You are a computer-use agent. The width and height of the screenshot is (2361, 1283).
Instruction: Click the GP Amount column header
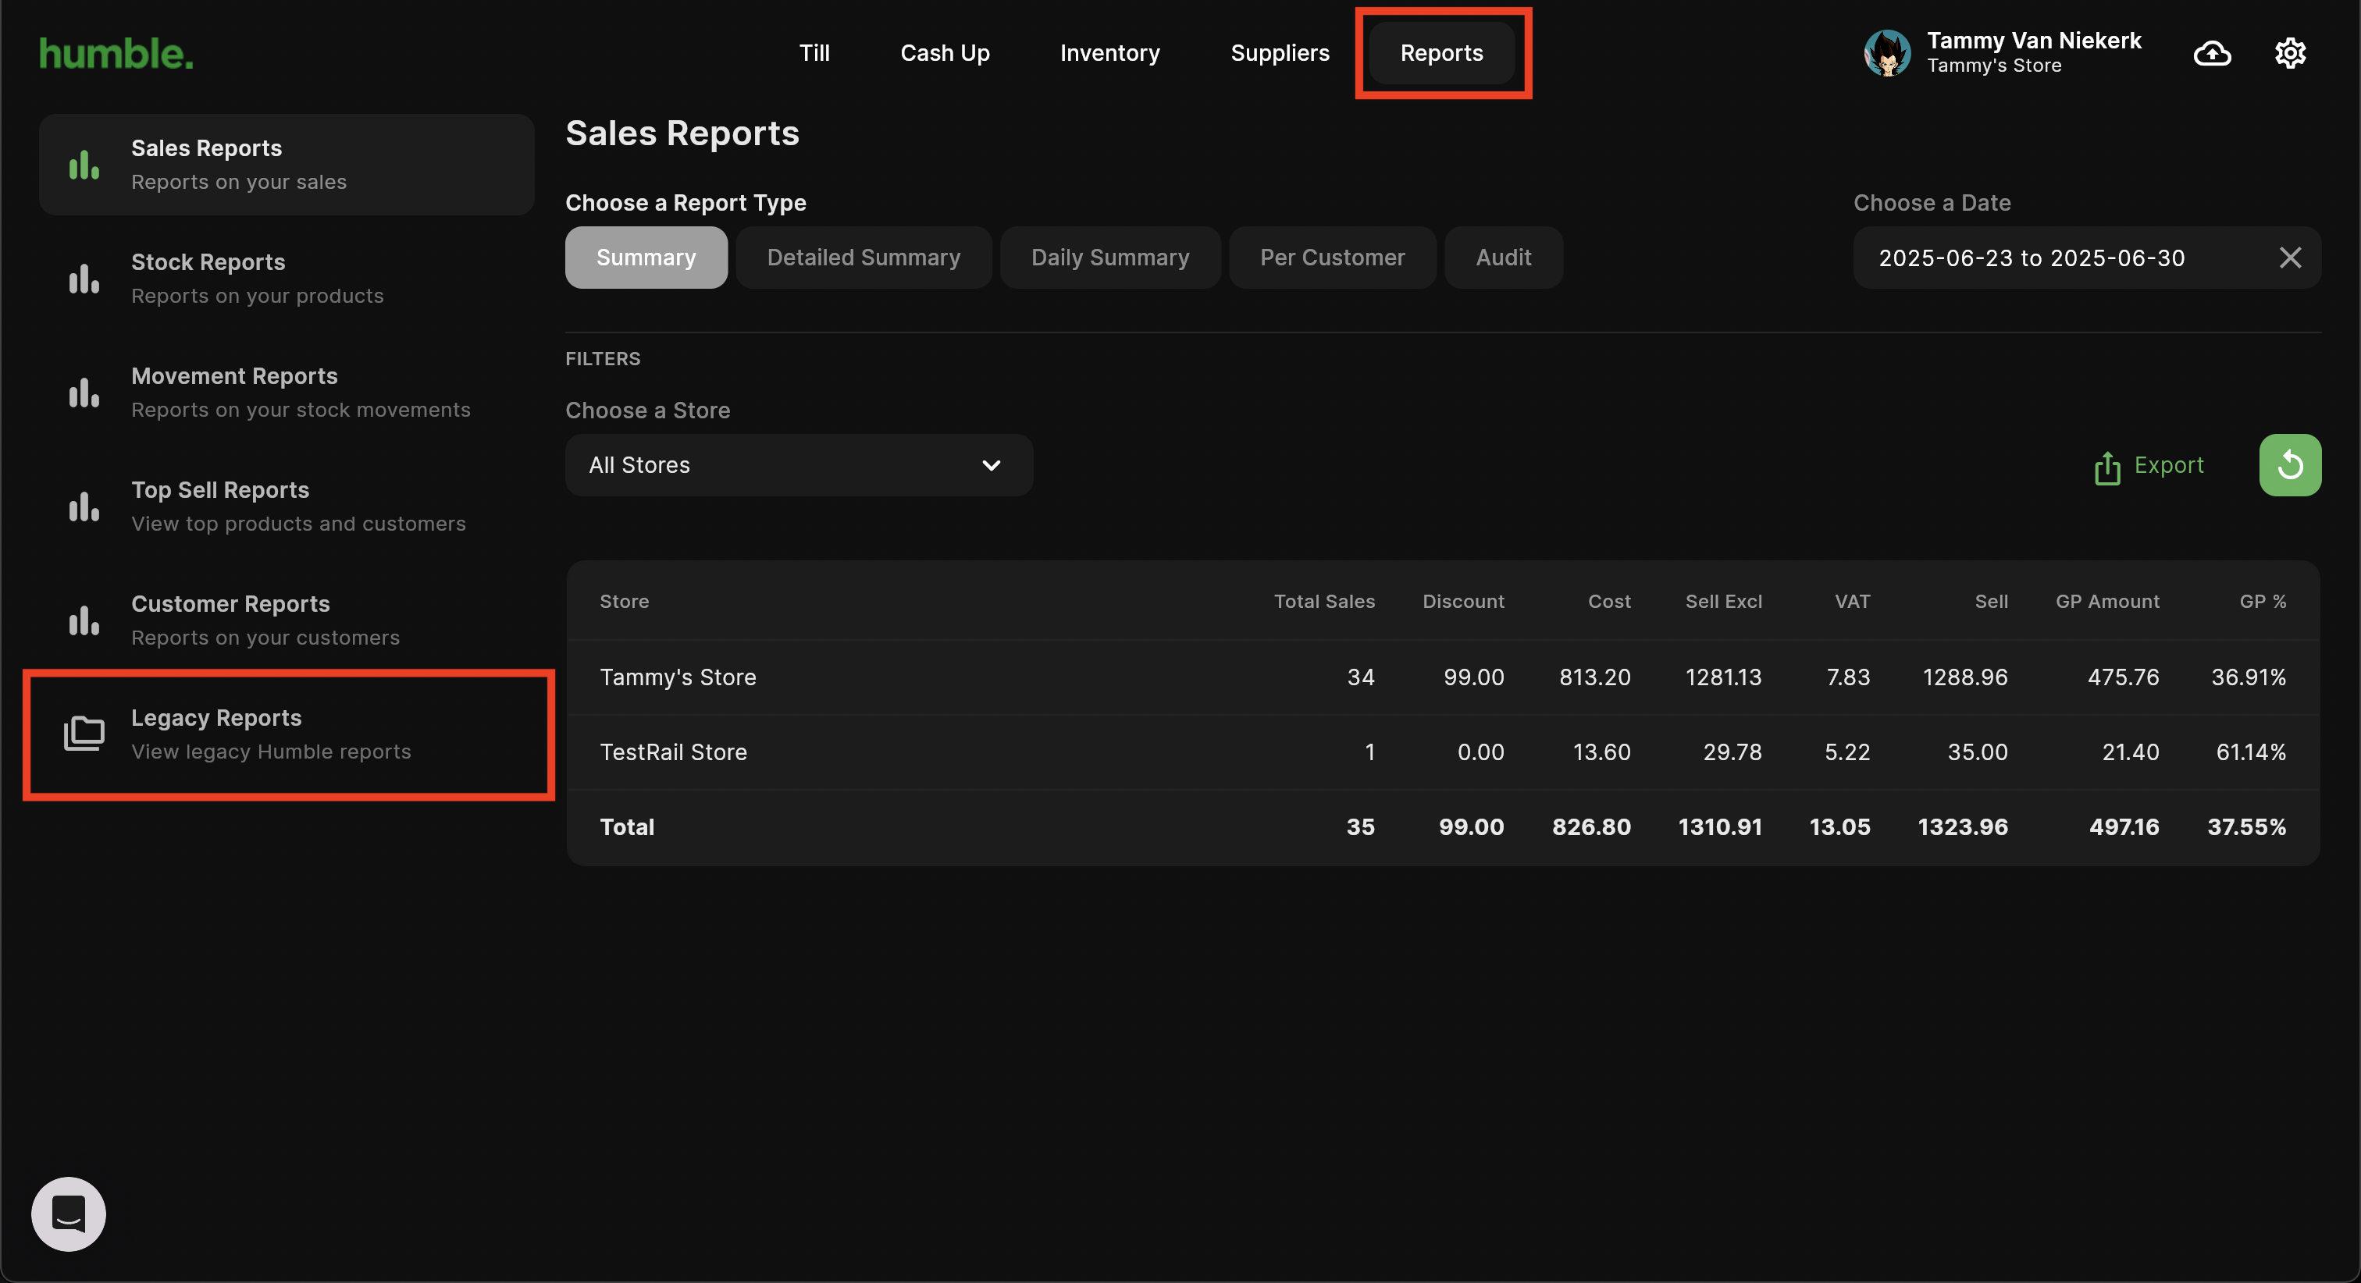click(x=2107, y=601)
